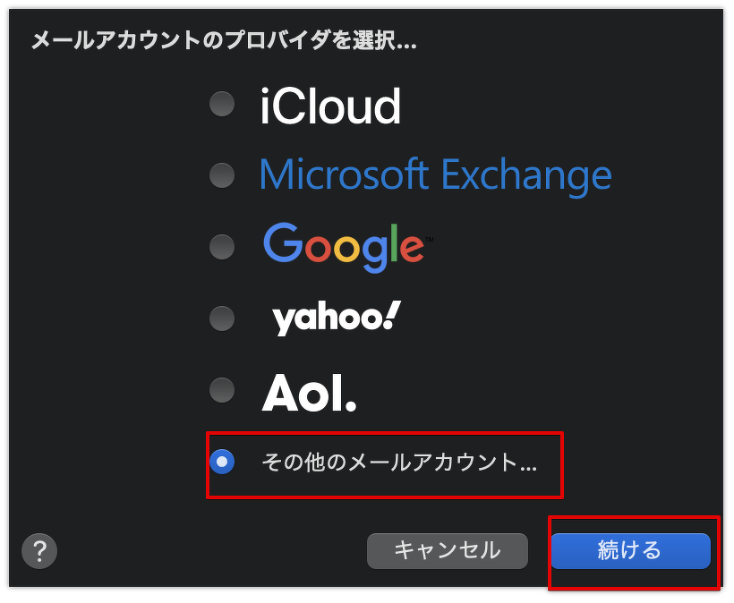Click the yahoo! logo
The width and height of the screenshot is (734, 603).
(336, 318)
